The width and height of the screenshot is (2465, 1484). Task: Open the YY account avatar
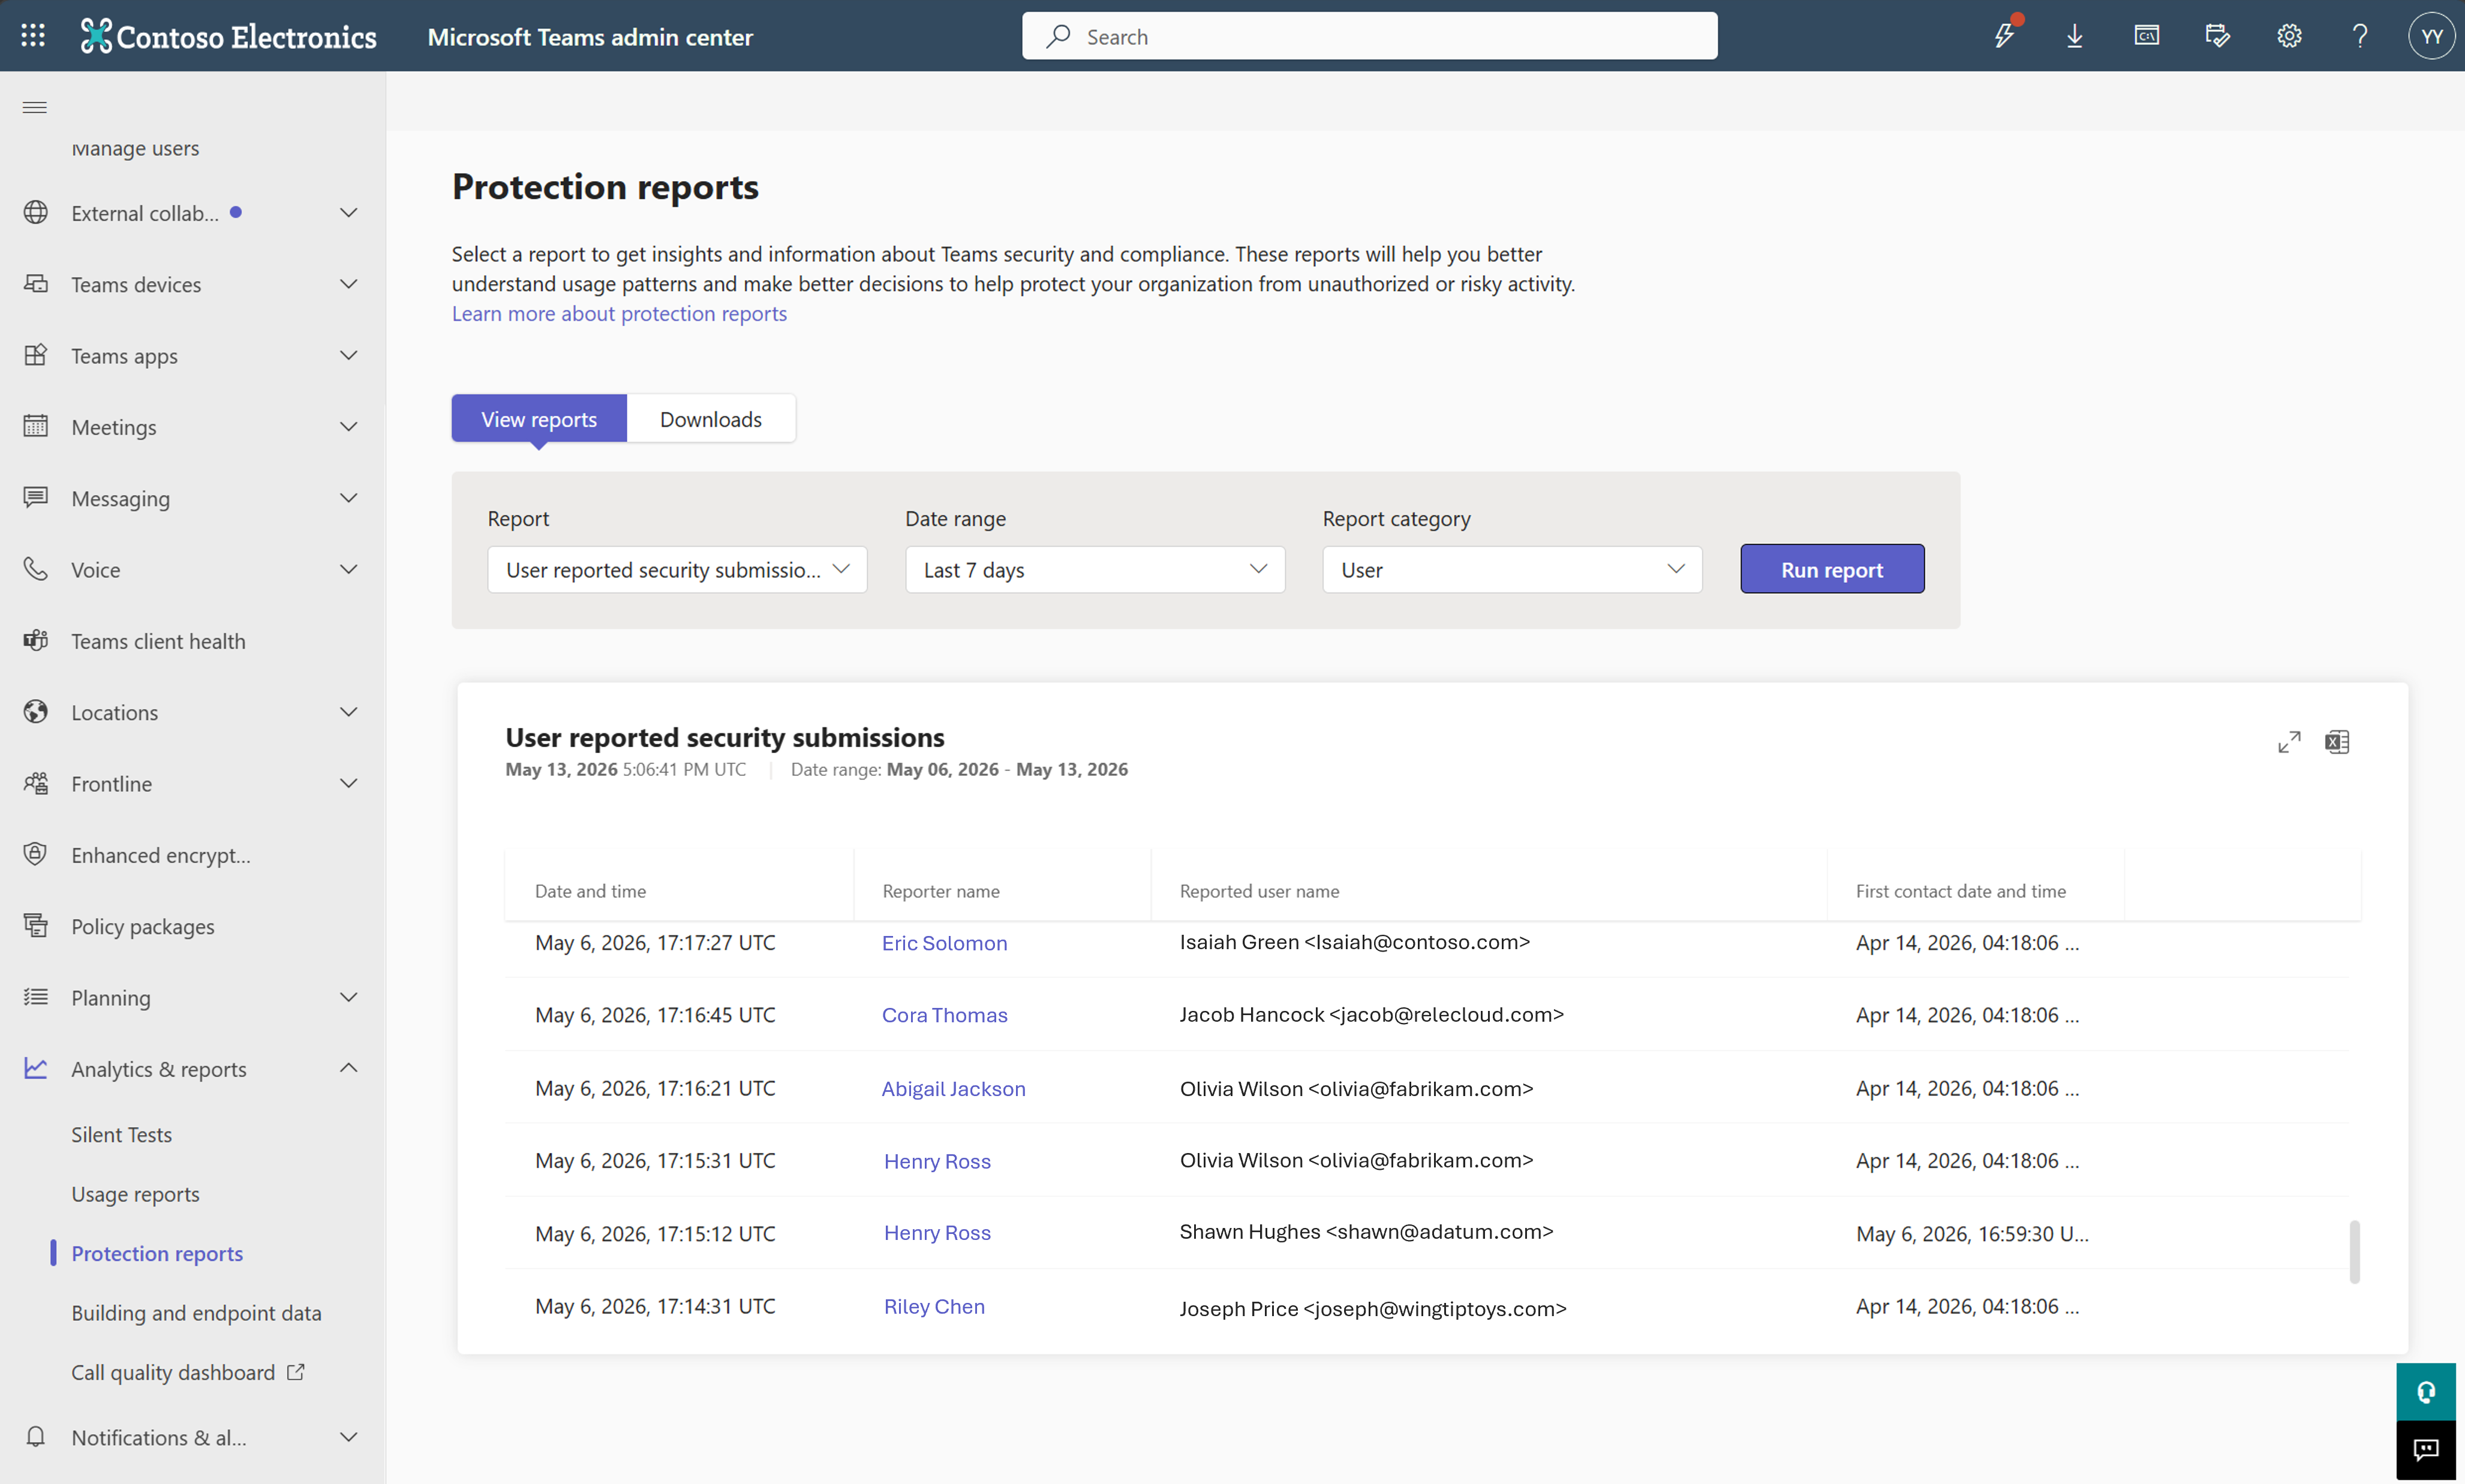click(2431, 36)
